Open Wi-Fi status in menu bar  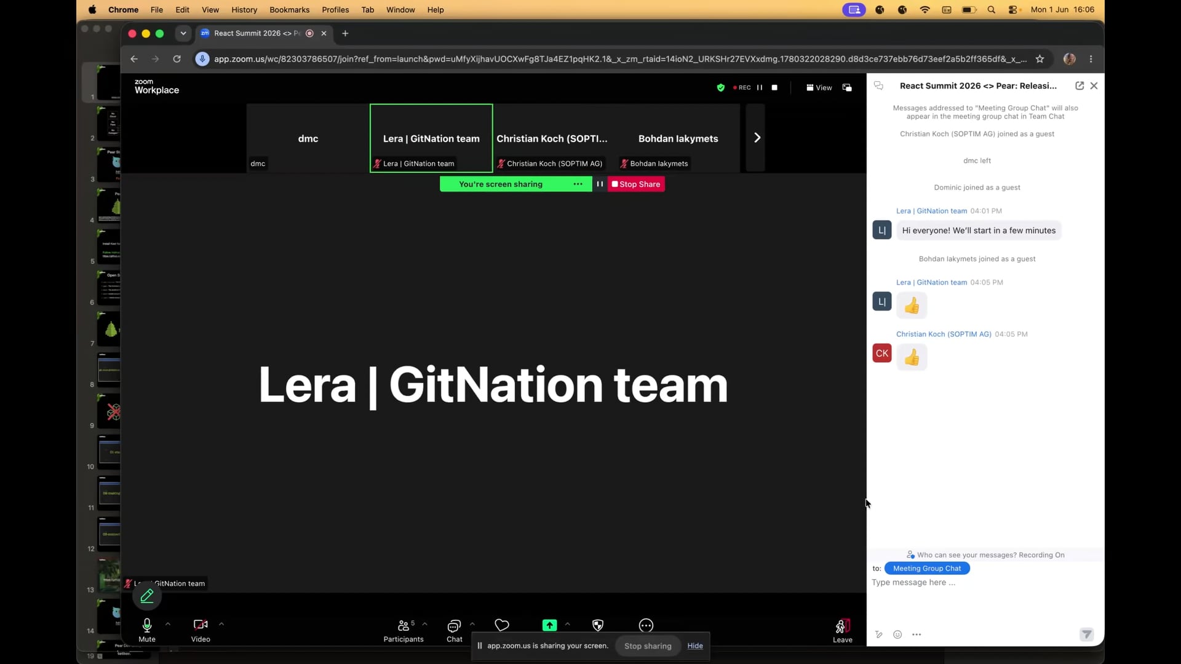(925, 10)
